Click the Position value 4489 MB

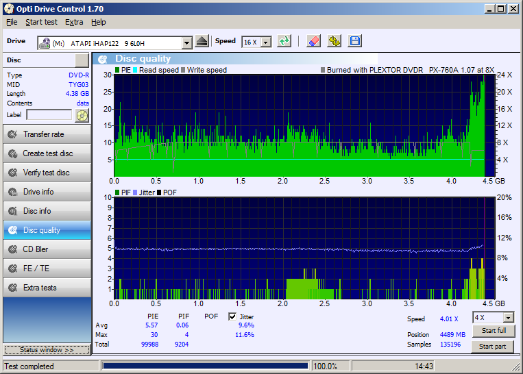click(x=452, y=335)
